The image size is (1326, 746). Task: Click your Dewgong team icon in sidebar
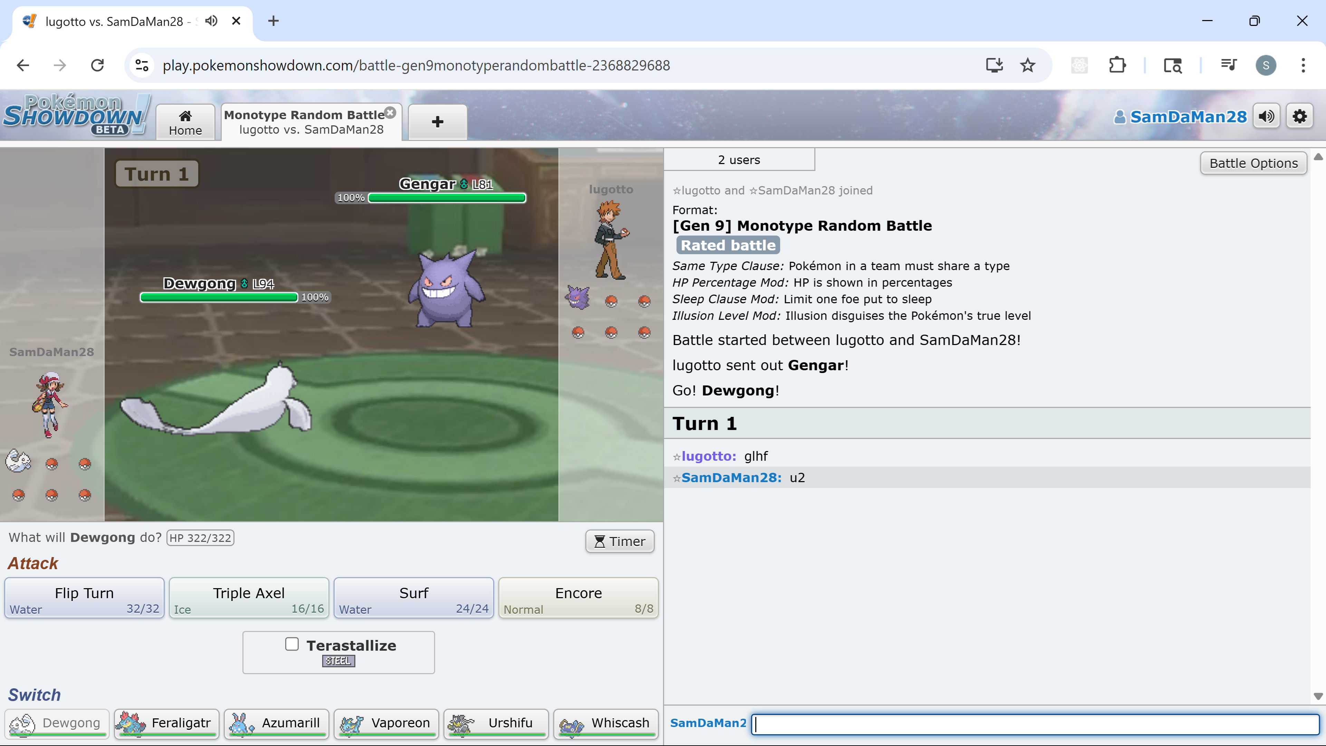pos(19,461)
